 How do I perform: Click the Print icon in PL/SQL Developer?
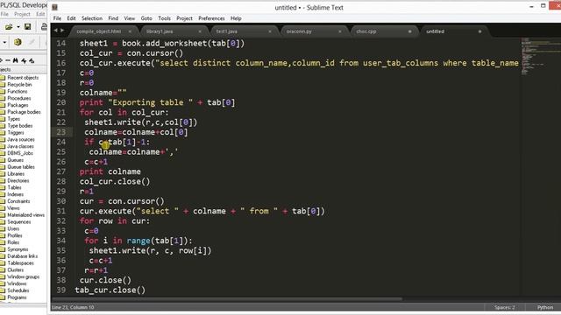pyautogui.click(x=44, y=27)
